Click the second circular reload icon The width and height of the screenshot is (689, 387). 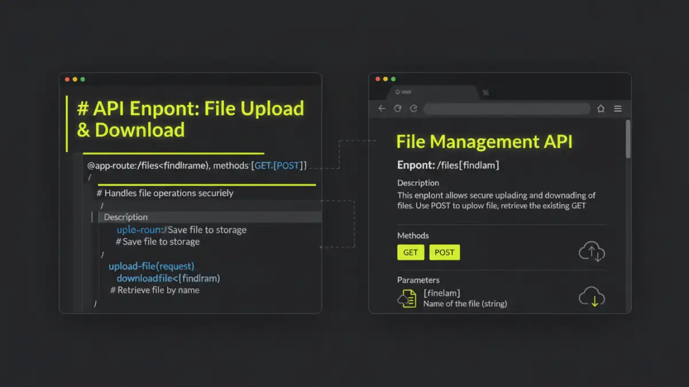[414, 108]
